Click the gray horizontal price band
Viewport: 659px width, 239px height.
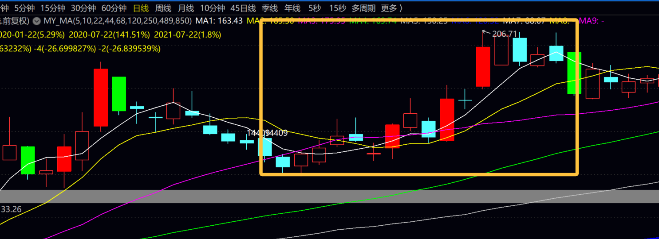tap(329, 197)
